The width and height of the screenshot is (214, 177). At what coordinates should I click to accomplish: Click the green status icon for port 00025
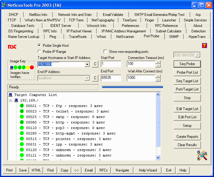point(22,116)
